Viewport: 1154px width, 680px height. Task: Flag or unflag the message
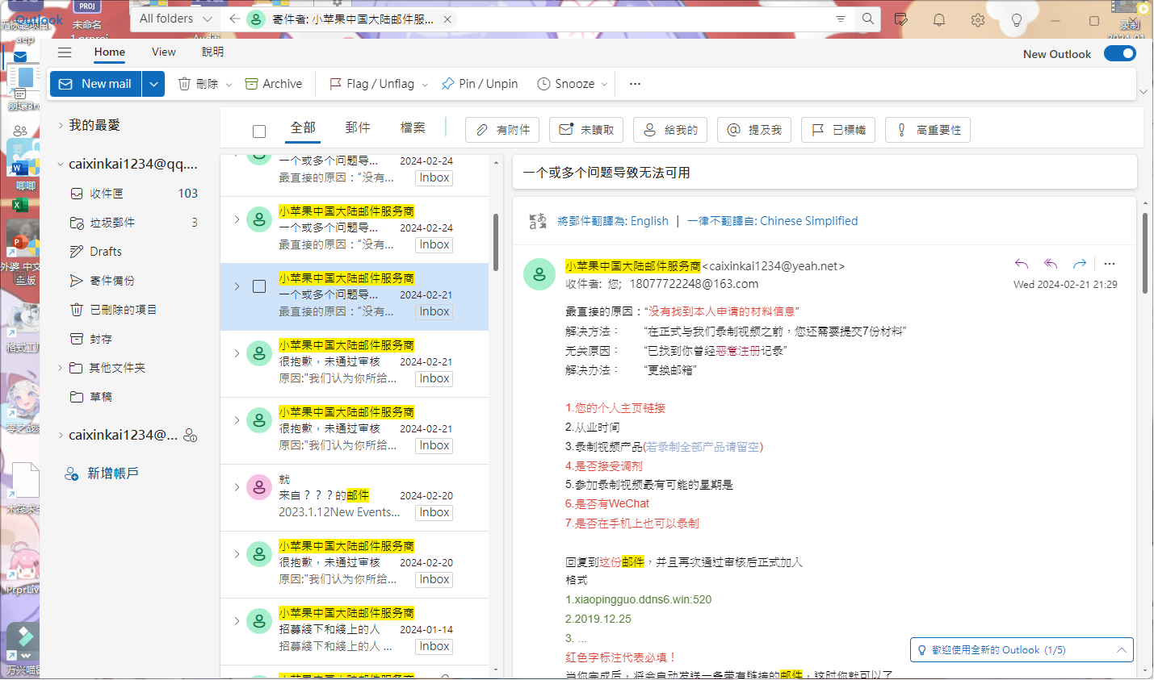371,84
